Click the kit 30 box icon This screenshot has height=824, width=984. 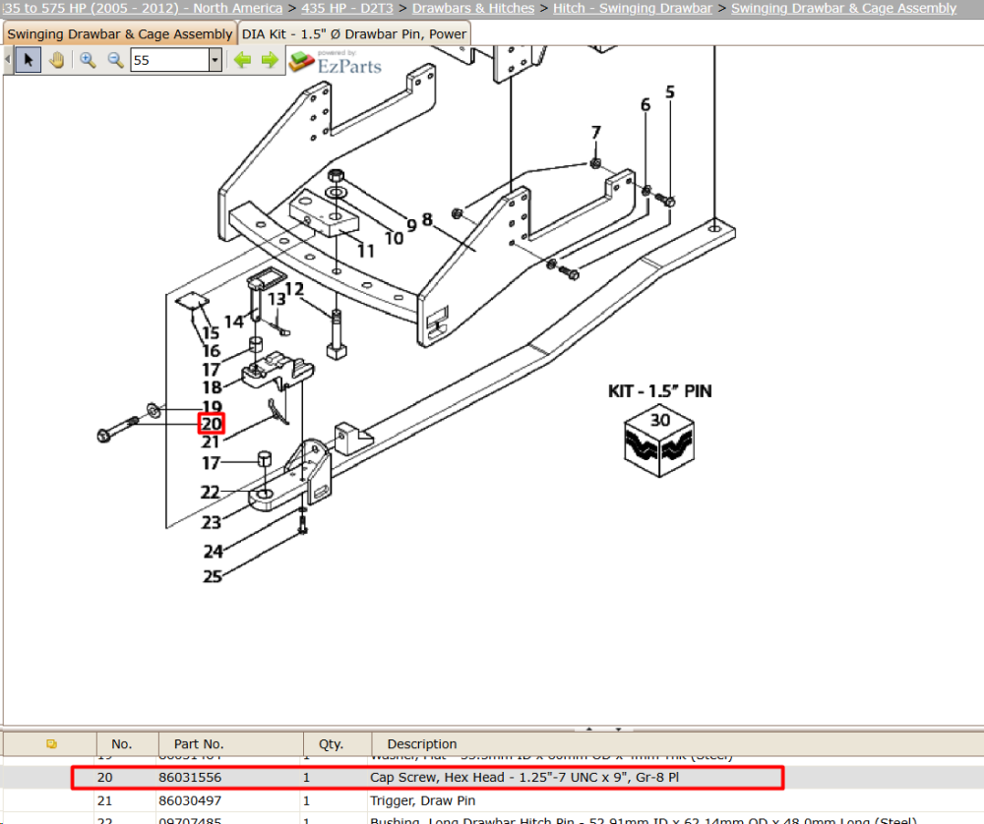pyautogui.click(x=659, y=441)
